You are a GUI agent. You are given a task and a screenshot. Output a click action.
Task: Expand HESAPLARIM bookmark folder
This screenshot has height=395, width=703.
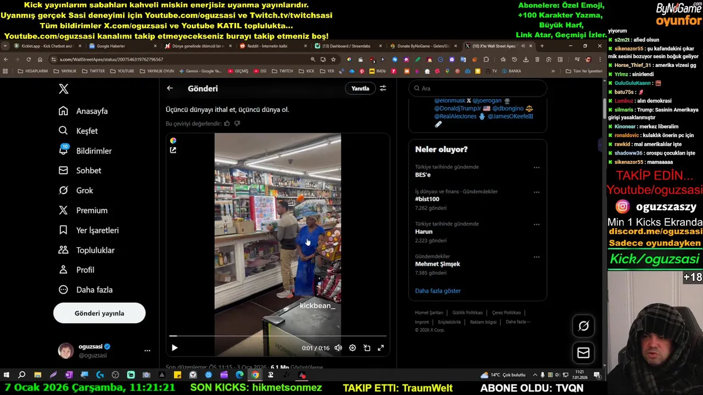click(x=33, y=71)
